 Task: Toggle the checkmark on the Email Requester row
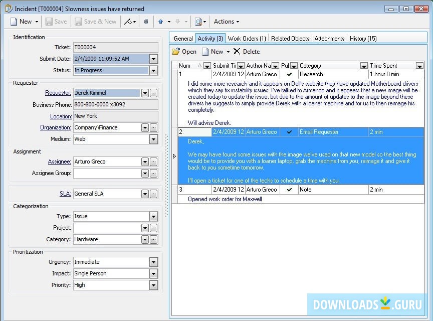289,132
